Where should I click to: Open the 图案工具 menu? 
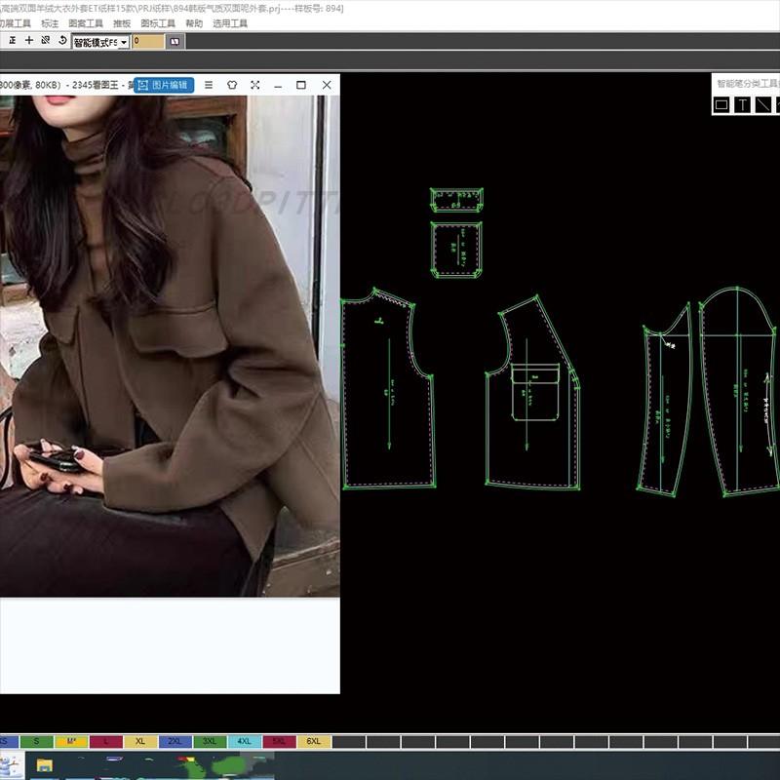pos(86,23)
